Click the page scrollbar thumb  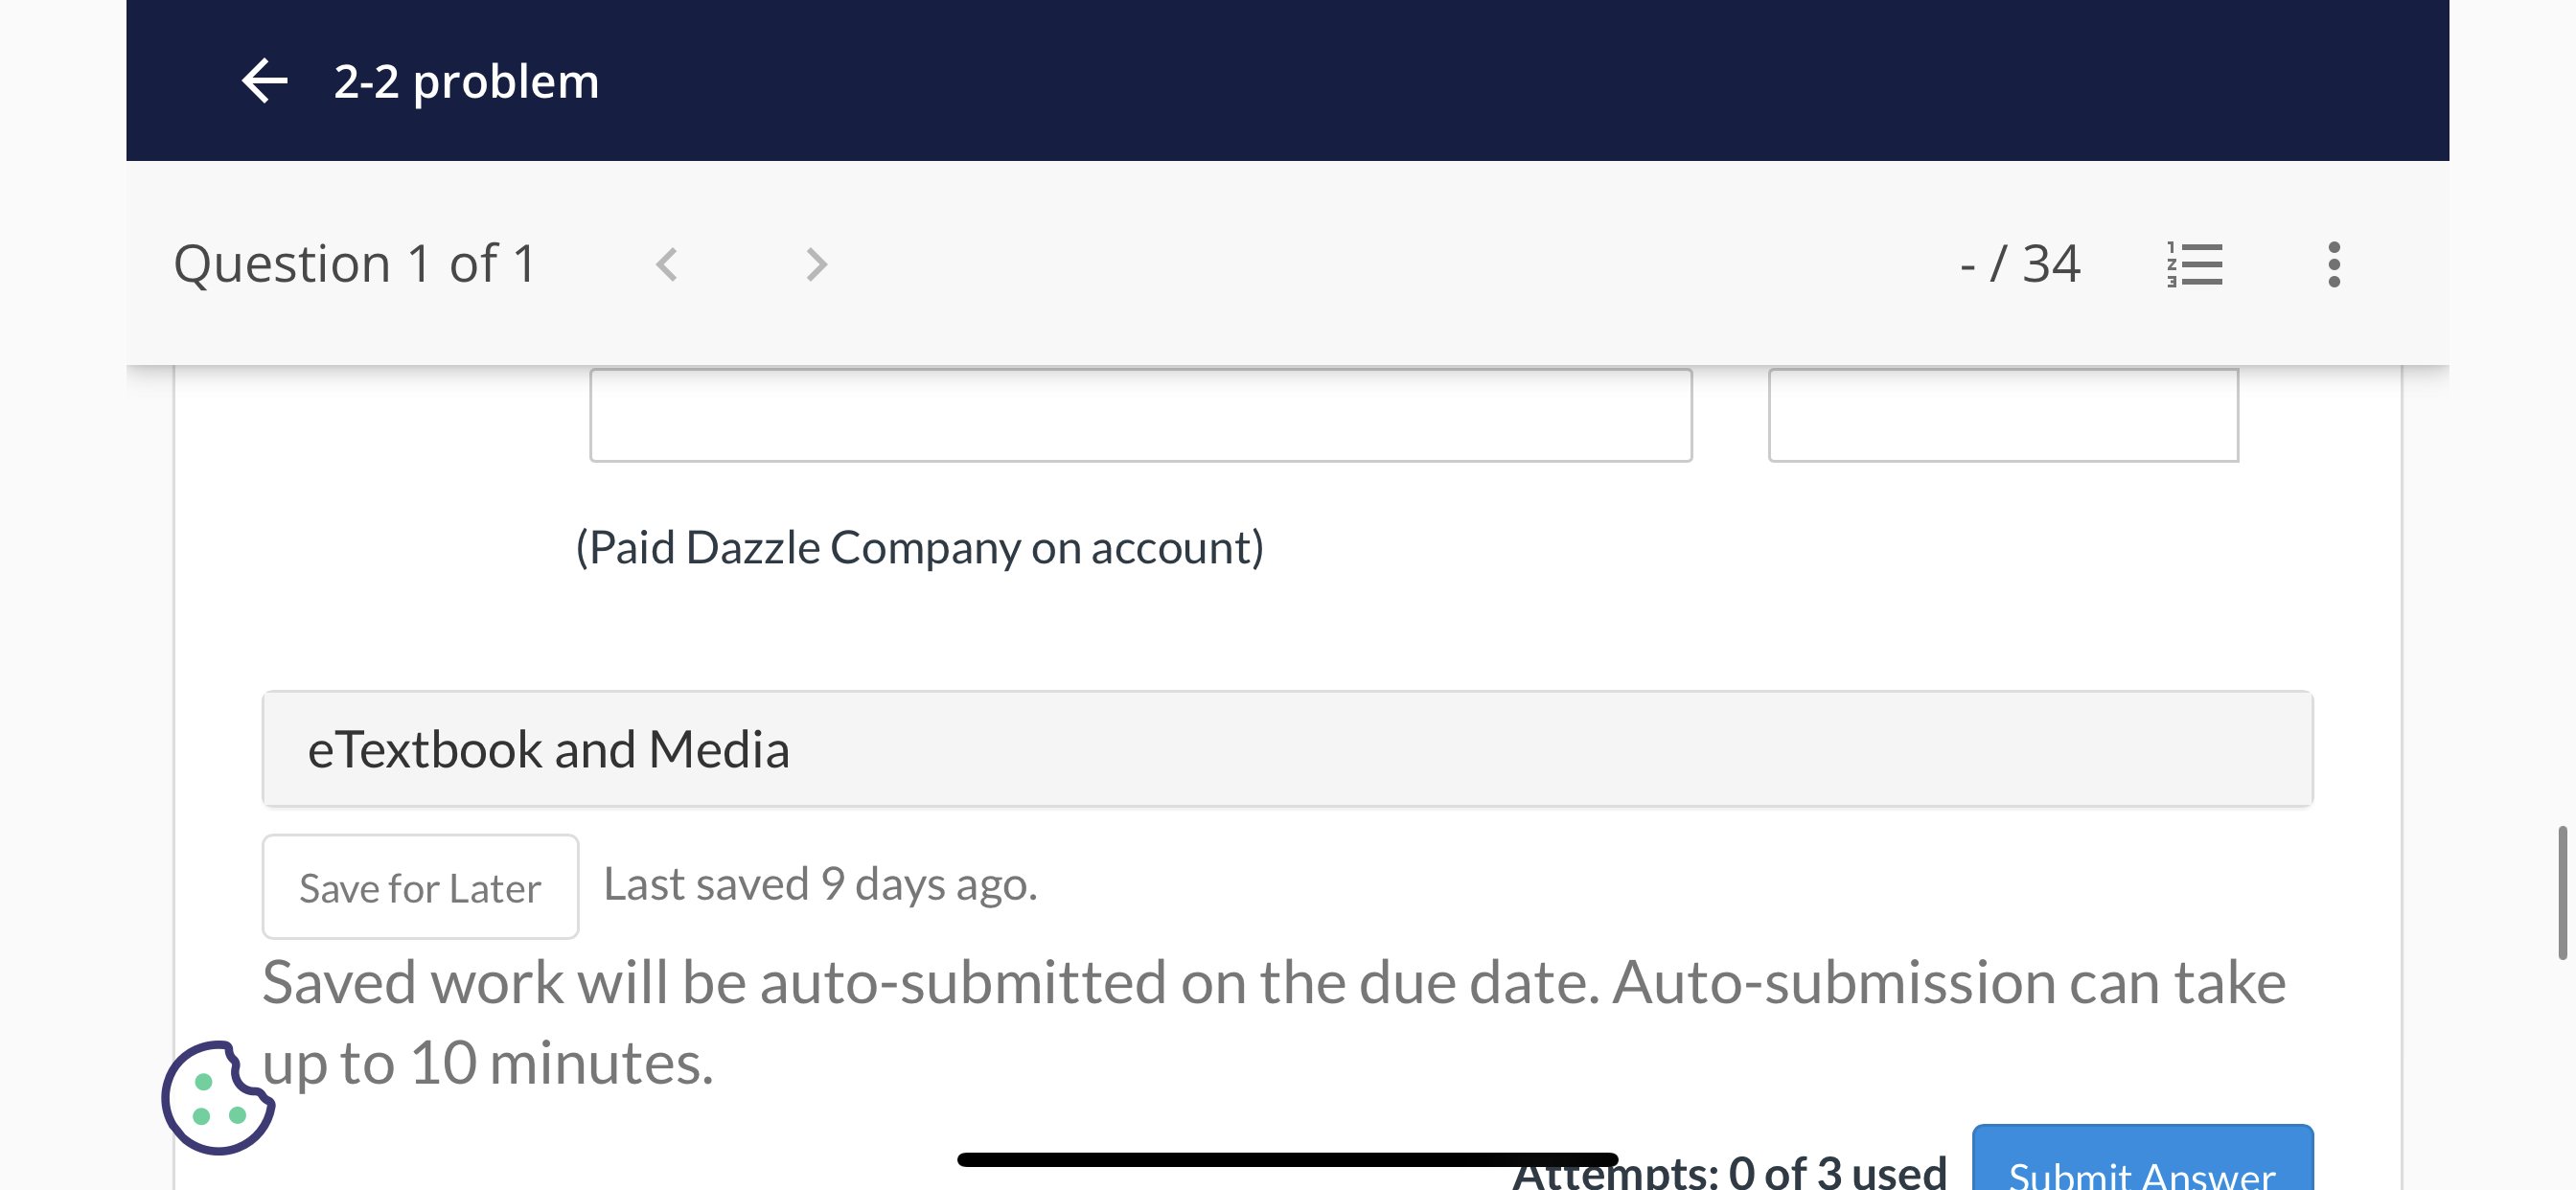click(2562, 893)
